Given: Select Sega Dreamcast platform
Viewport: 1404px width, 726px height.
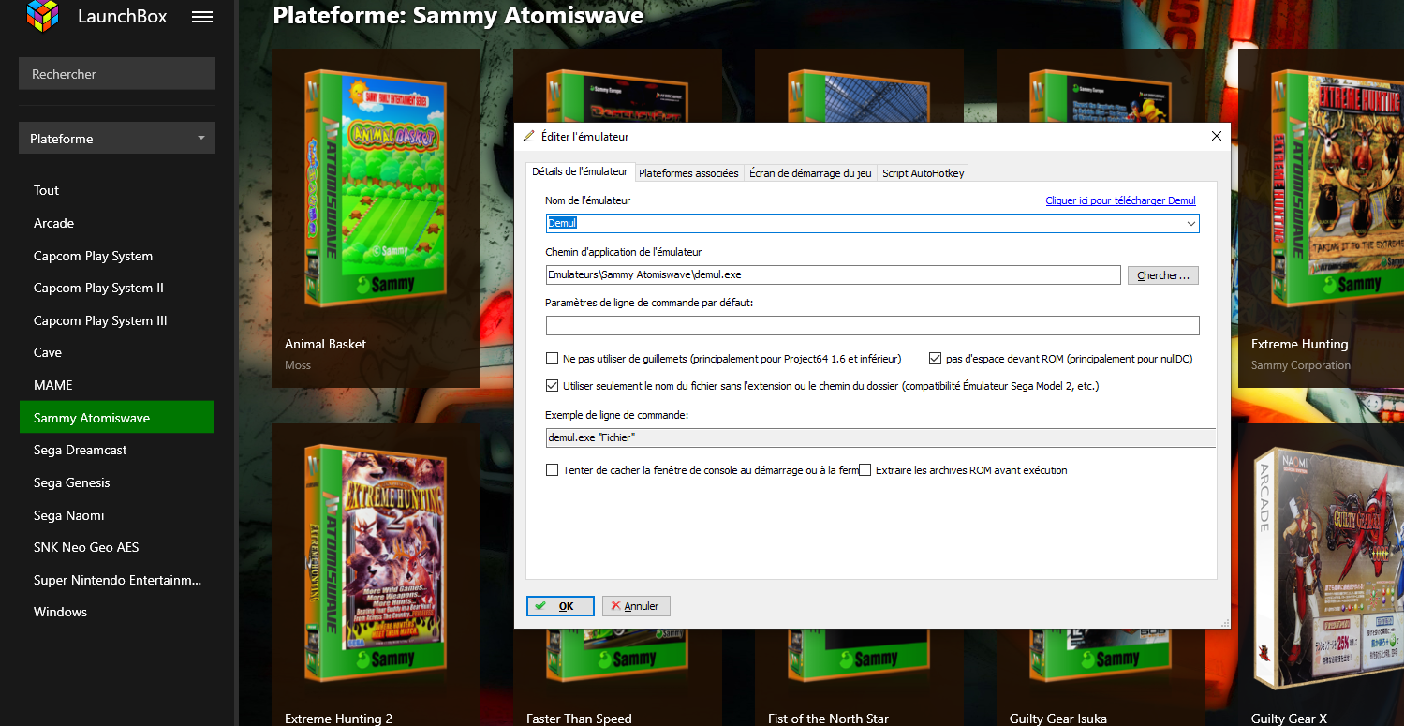Looking at the screenshot, I should coord(117,450).
